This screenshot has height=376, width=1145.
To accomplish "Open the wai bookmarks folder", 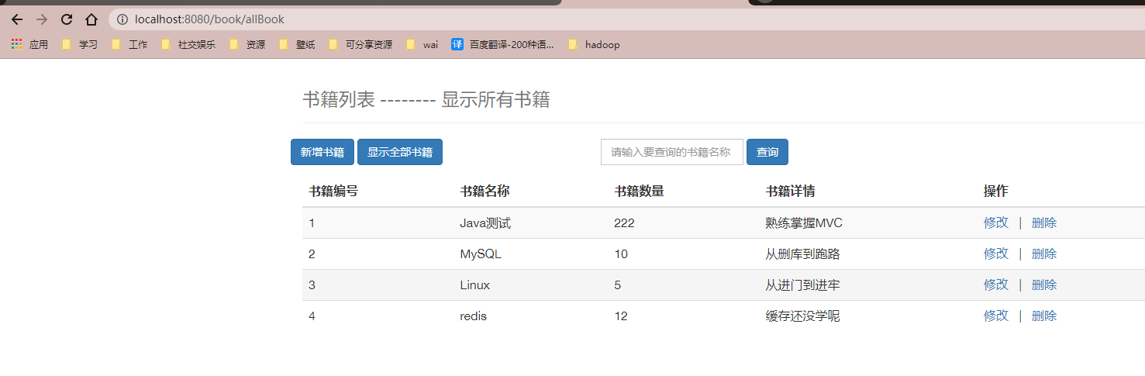I will tap(422, 45).
